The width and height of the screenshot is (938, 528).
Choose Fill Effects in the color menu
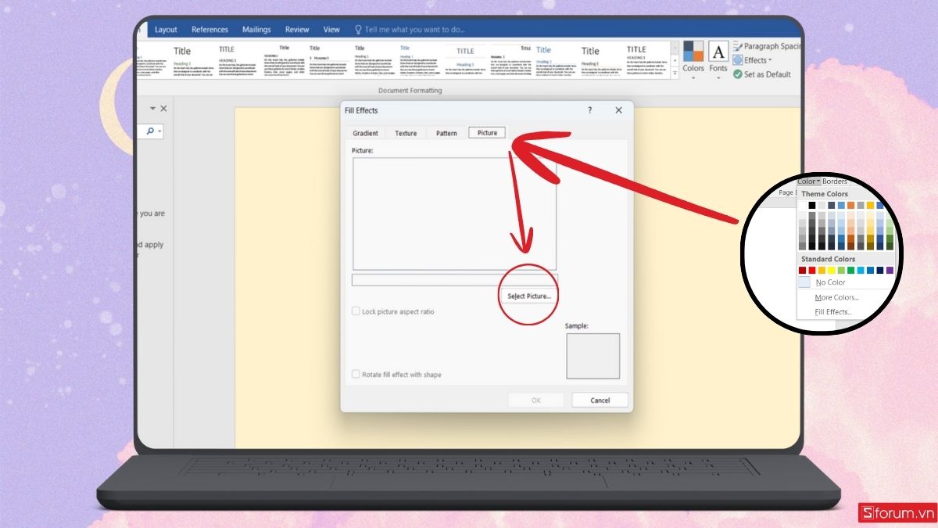[x=833, y=312]
